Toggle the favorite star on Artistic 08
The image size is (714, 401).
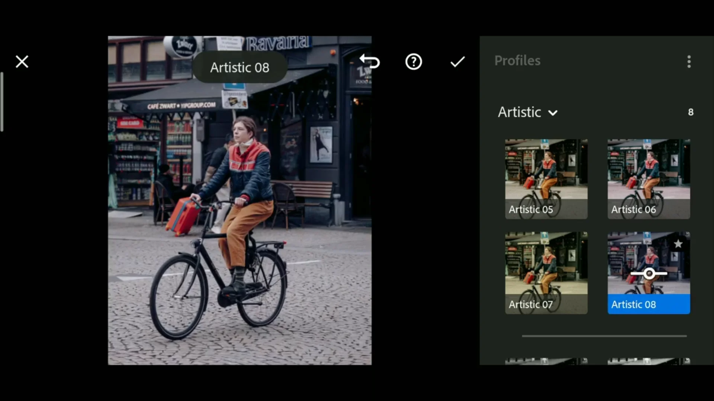coord(678,244)
